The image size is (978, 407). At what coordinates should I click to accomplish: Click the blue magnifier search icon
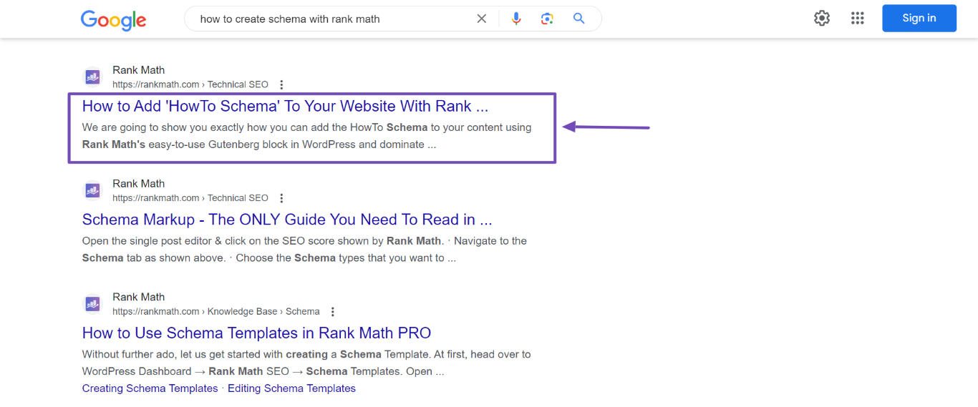579,19
